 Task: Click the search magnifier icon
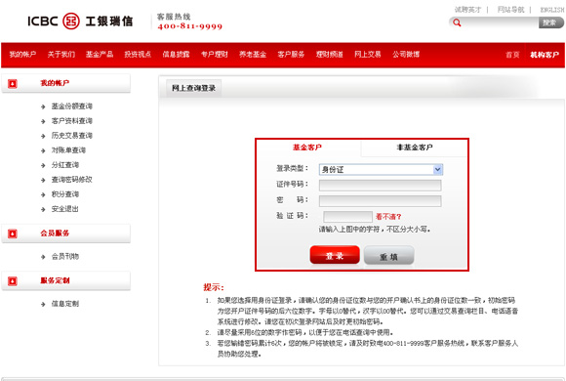tap(457, 22)
